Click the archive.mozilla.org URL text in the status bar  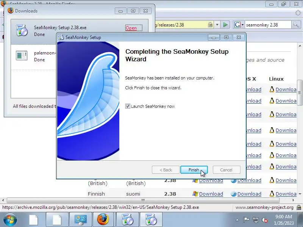pyautogui.click(x=100, y=207)
